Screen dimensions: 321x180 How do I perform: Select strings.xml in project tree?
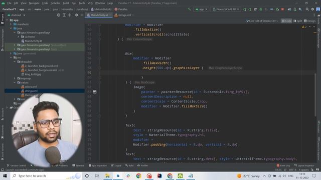click(x=29, y=91)
